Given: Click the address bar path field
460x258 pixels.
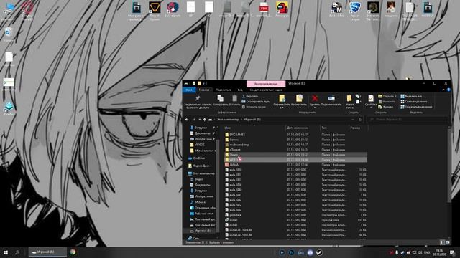Looking at the screenshot, I should click(x=282, y=120).
